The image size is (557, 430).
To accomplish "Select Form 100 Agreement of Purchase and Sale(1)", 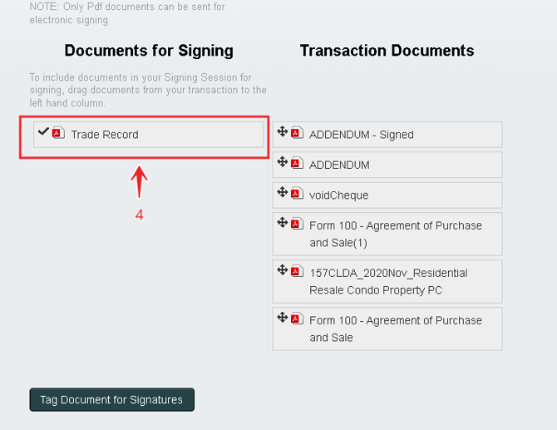I will pyautogui.click(x=395, y=234).
